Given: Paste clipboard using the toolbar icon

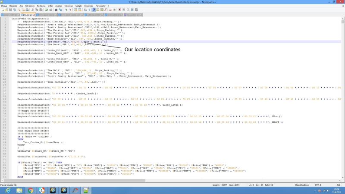Looking at the screenshot, I should 41,9.
